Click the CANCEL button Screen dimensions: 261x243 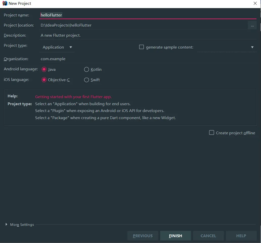[x=208, y=236]
